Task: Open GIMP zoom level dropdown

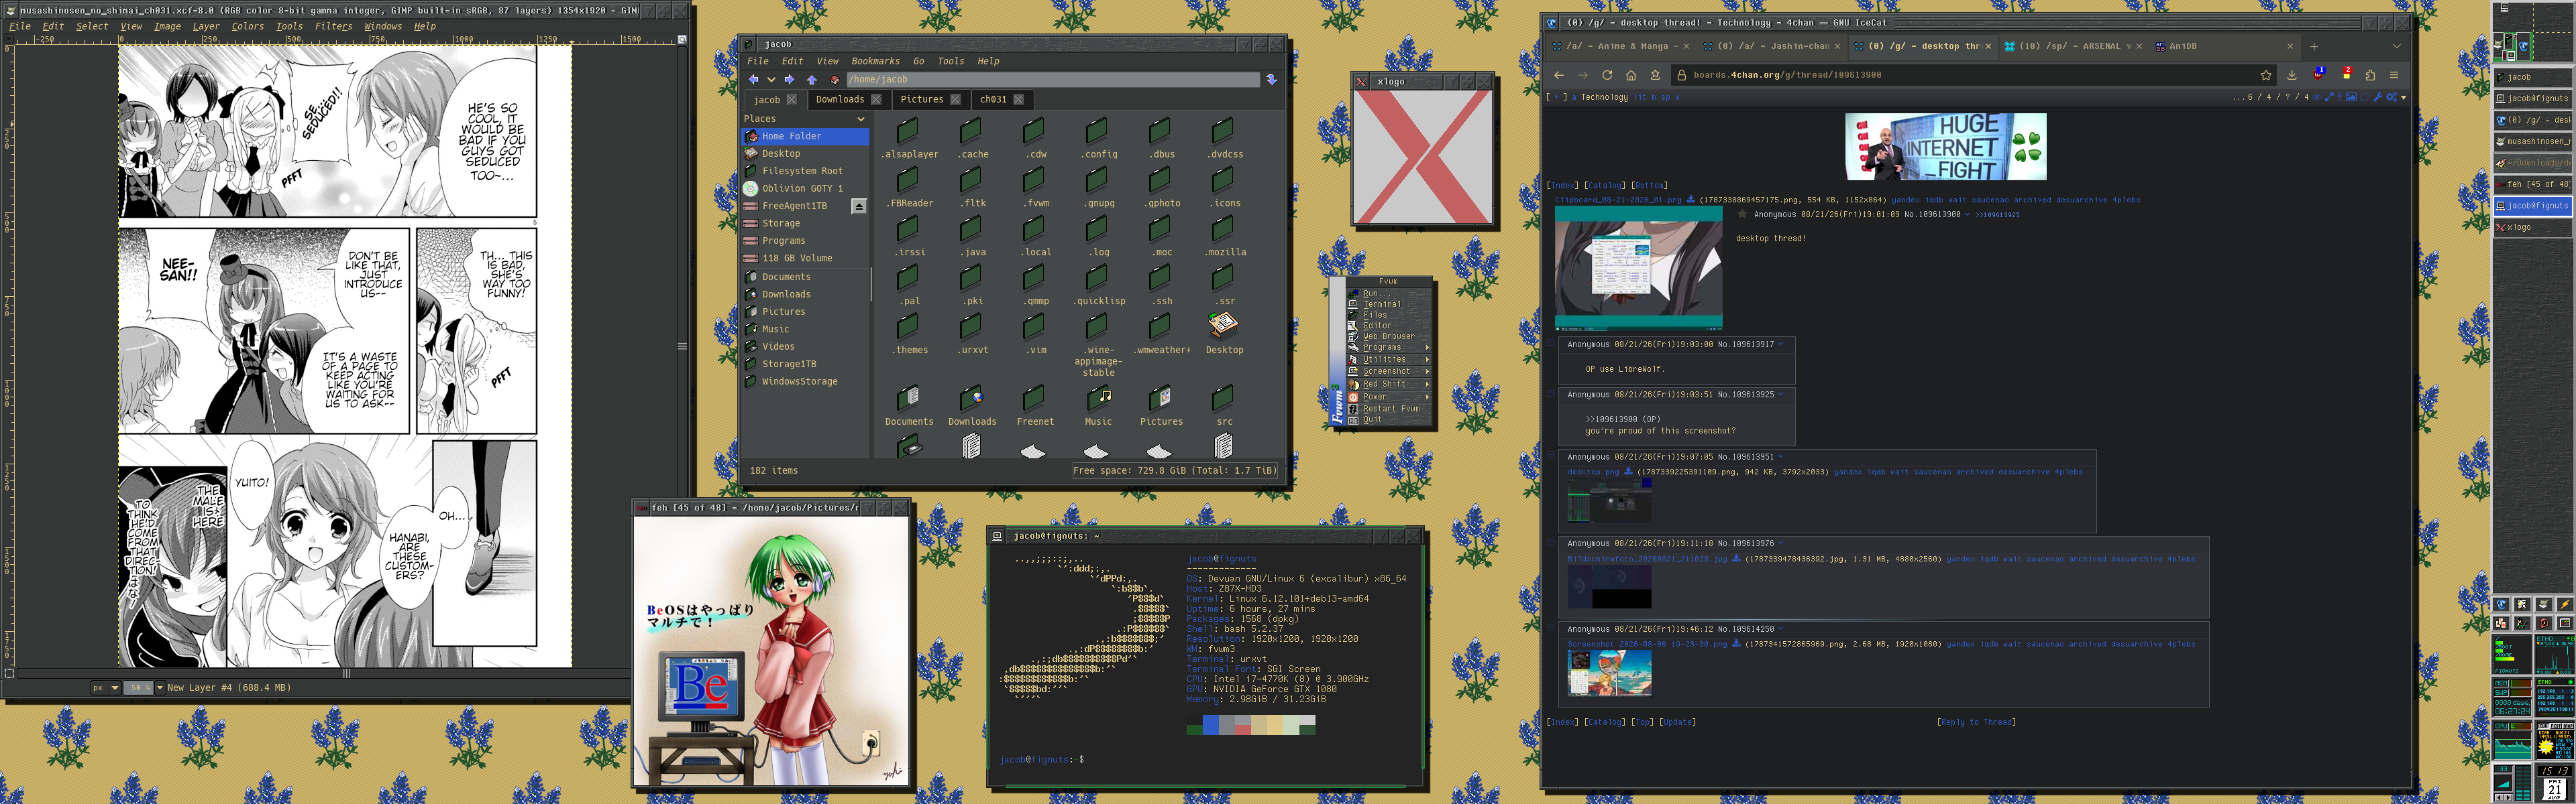Action: (x=159, y=688)
